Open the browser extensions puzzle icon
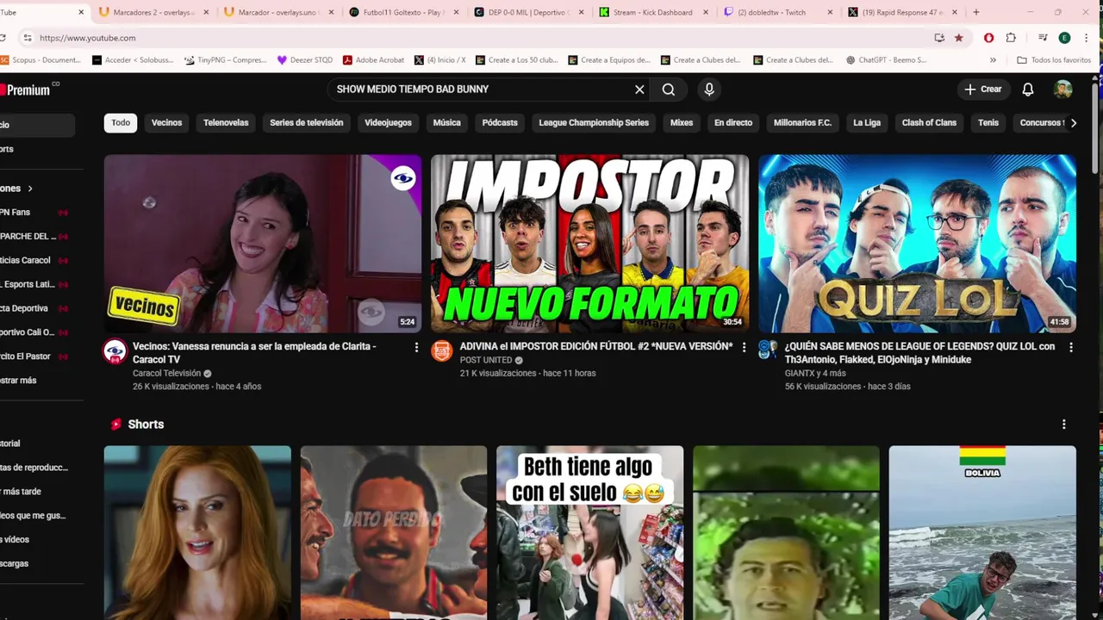This screenshot has width=1103, height=620. pyautogui.click(x=1011, y=38)
